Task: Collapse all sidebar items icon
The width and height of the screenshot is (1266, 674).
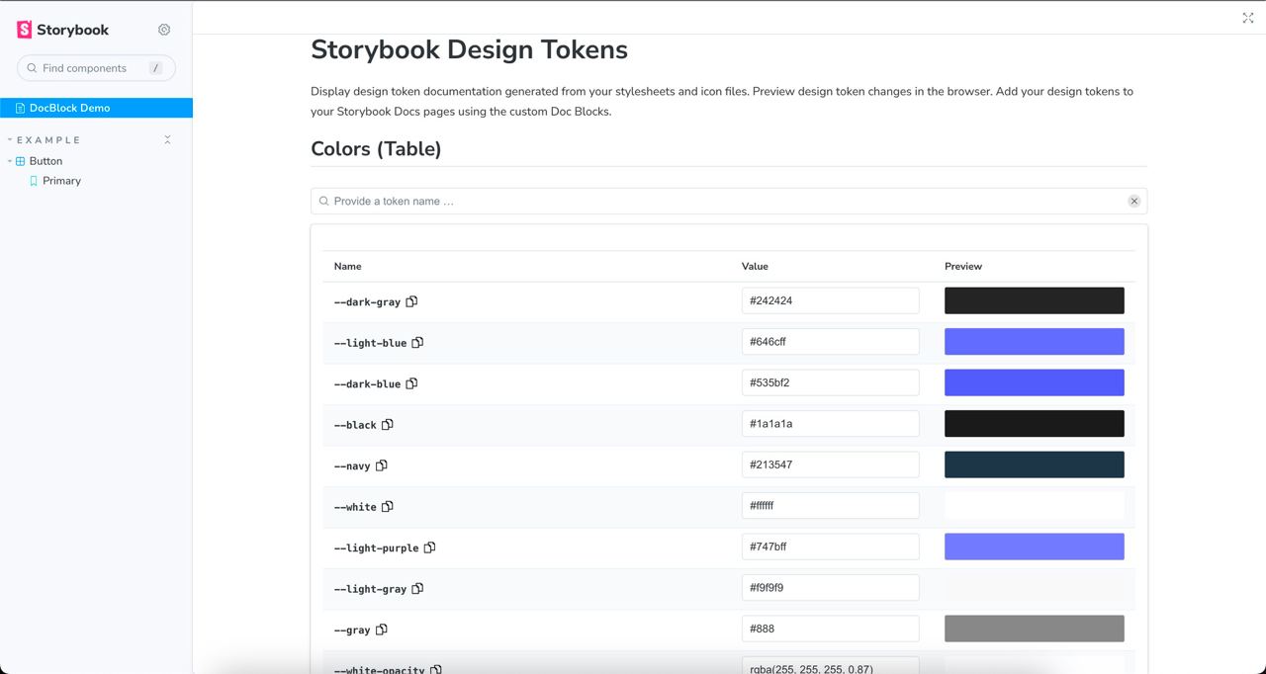Action: coord(167,140)
